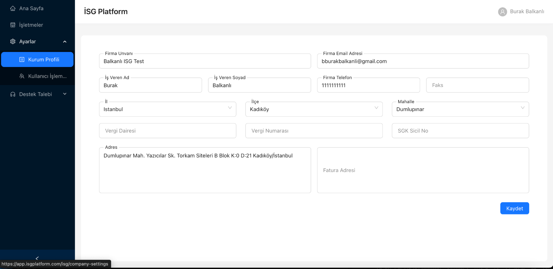Click the store icon next to İşletmeler
This screenshot has width=553, height=269.
click(x=13, y=25)
